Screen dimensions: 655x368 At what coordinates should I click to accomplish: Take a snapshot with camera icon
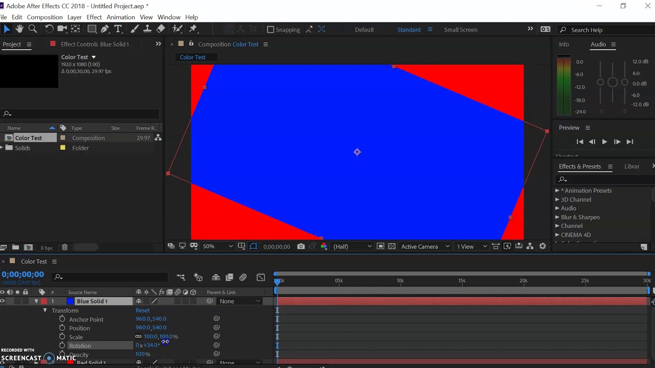coord(301,246)
